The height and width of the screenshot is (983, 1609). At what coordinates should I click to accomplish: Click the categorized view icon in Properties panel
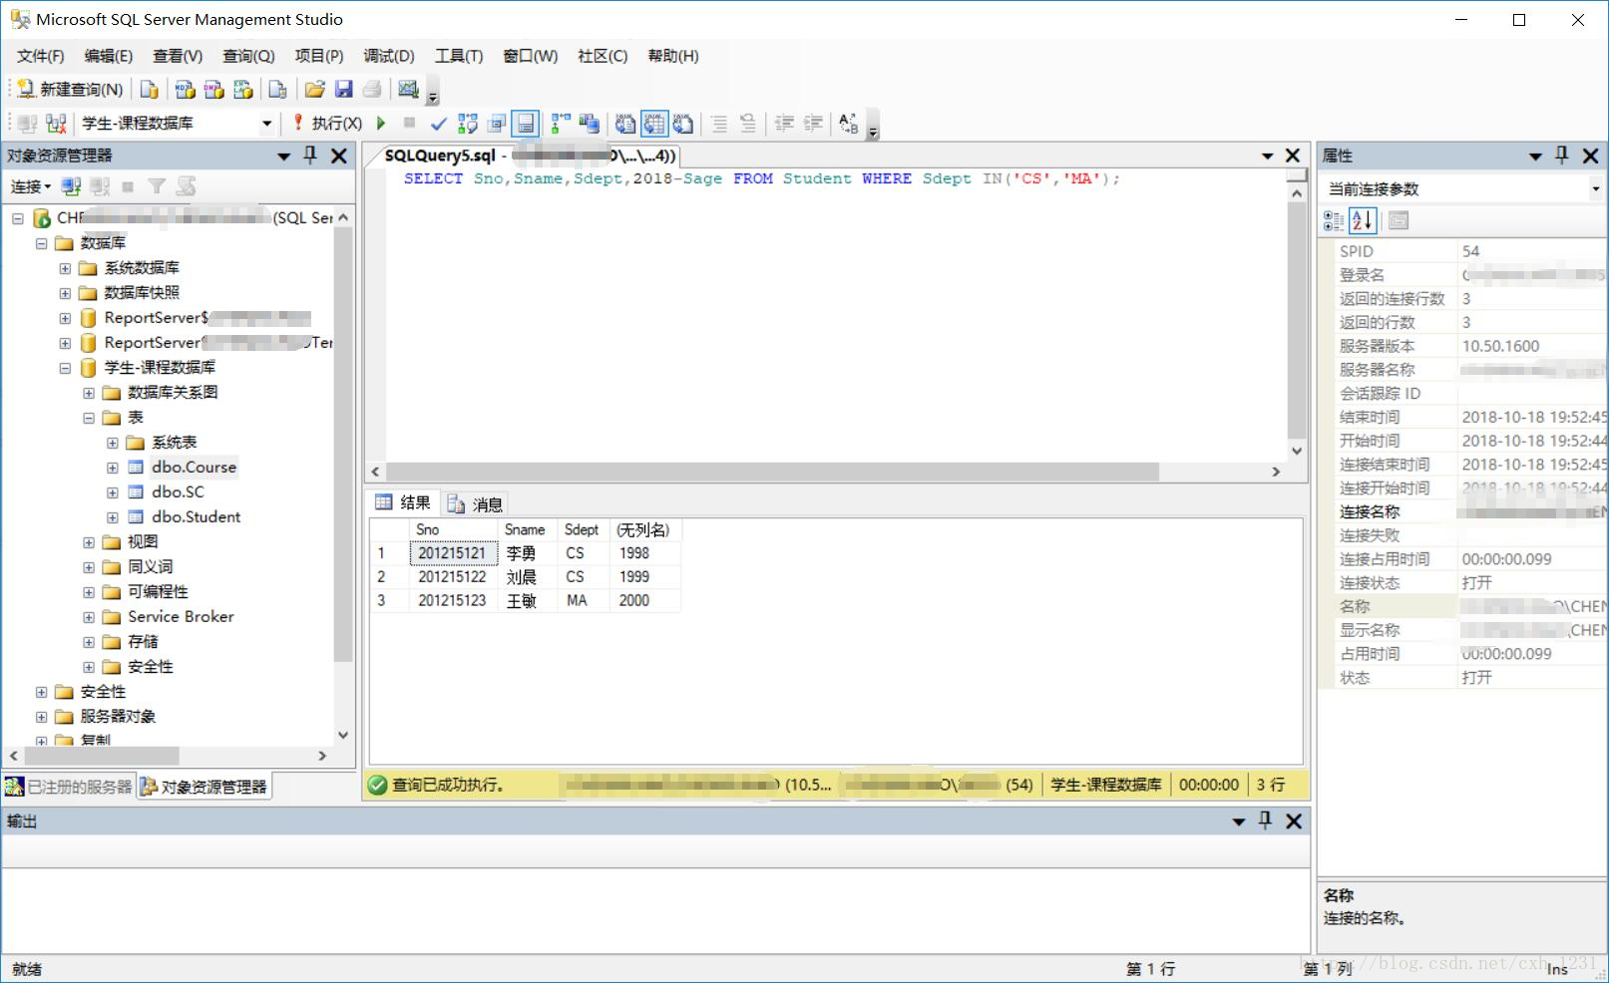pyautogui.click(x=1333, y=220)
